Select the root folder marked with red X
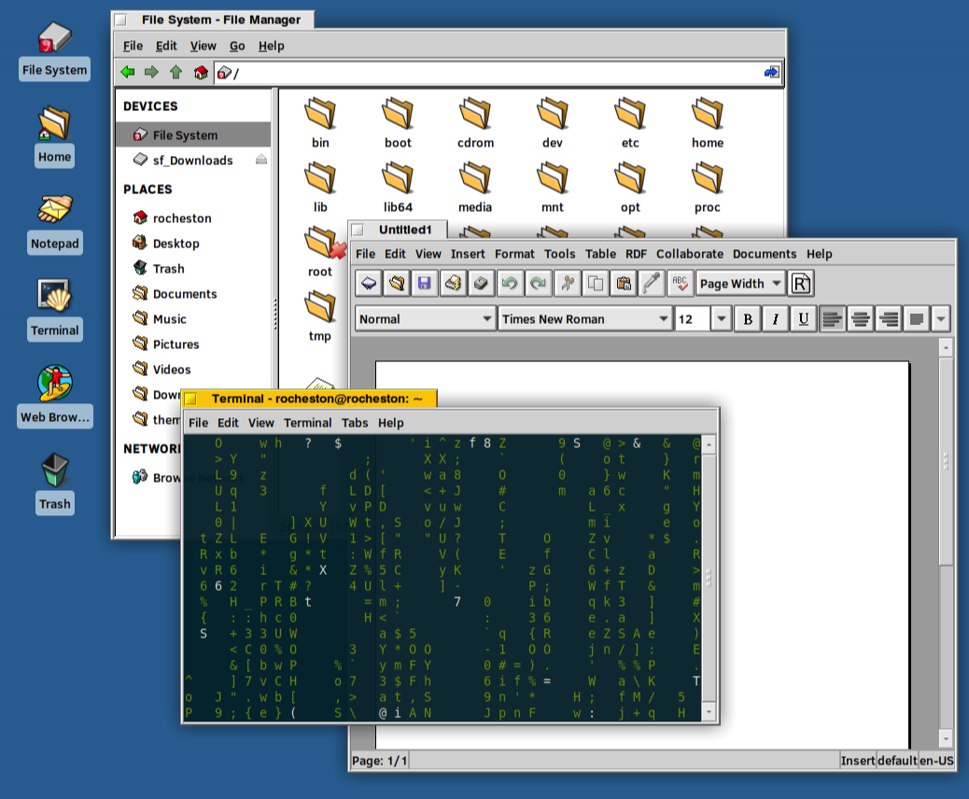The height and width of the screenshot is (799, 969). click(x=320, y=251)
